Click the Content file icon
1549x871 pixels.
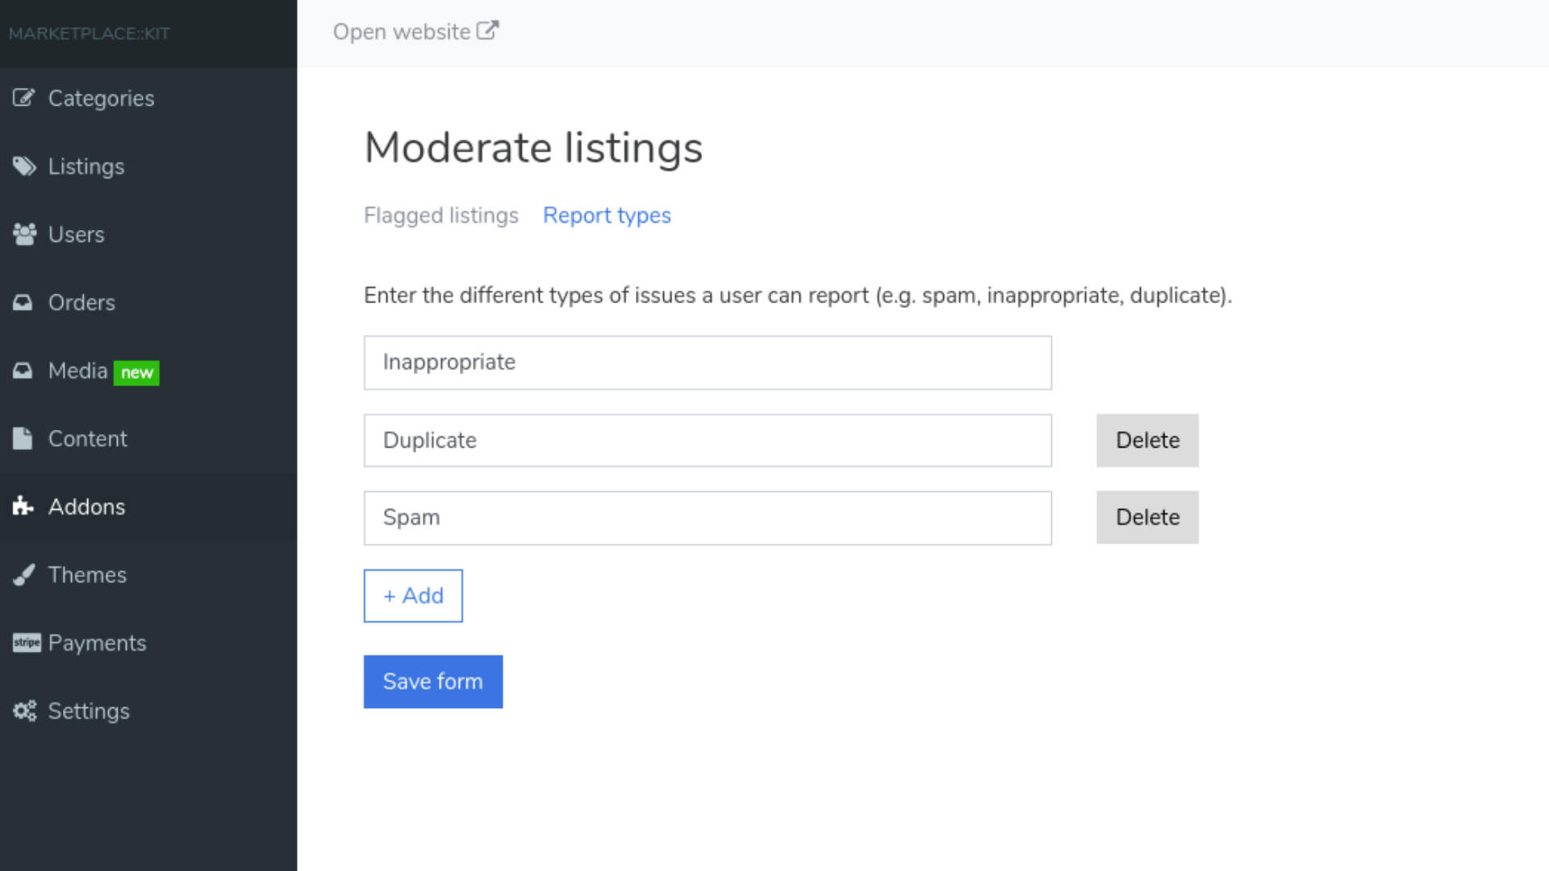point(23,439)
